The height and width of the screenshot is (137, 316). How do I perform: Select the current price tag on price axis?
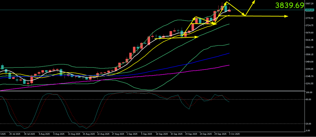tap(309, 10)
